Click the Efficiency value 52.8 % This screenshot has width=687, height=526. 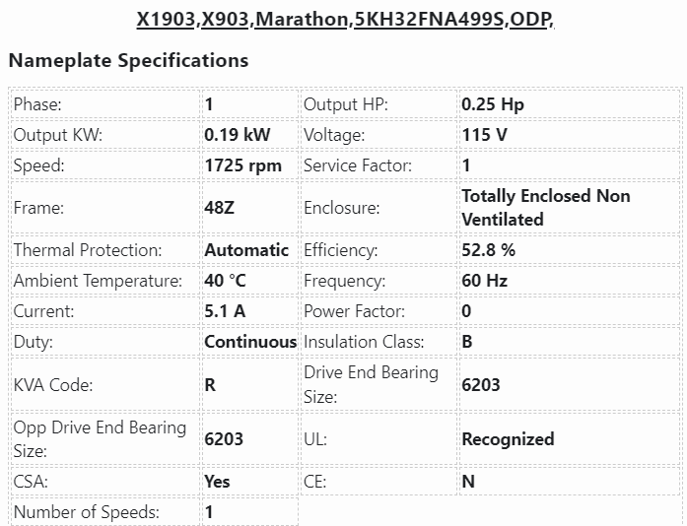click(x=488, y=250)
